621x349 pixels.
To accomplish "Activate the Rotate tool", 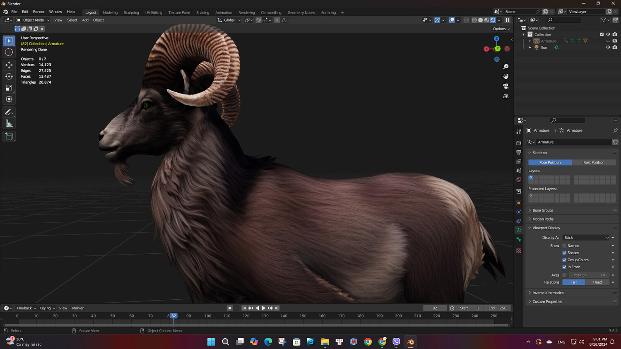I will pyautogui.click(x=9, y=76).
